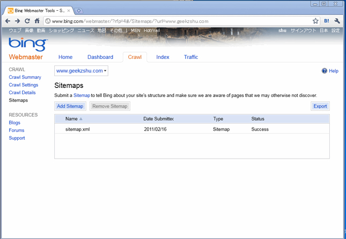Open 地図 in the top navigation
Screen dimensions: 346x239
coord(102,31)
